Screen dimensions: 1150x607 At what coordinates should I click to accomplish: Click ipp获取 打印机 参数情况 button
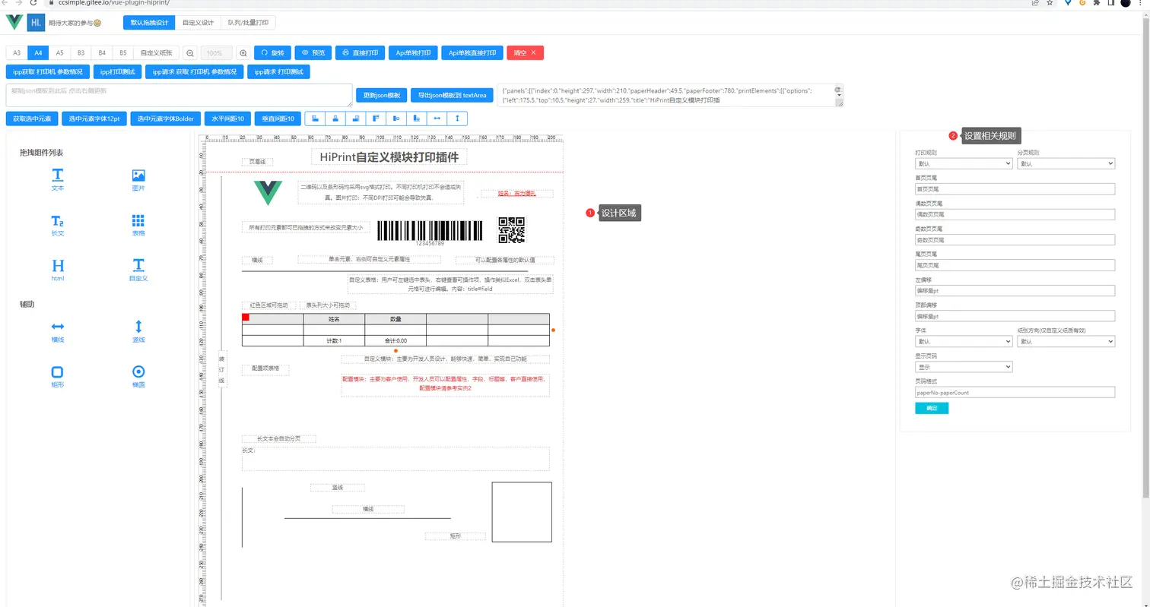coord(48,72)
